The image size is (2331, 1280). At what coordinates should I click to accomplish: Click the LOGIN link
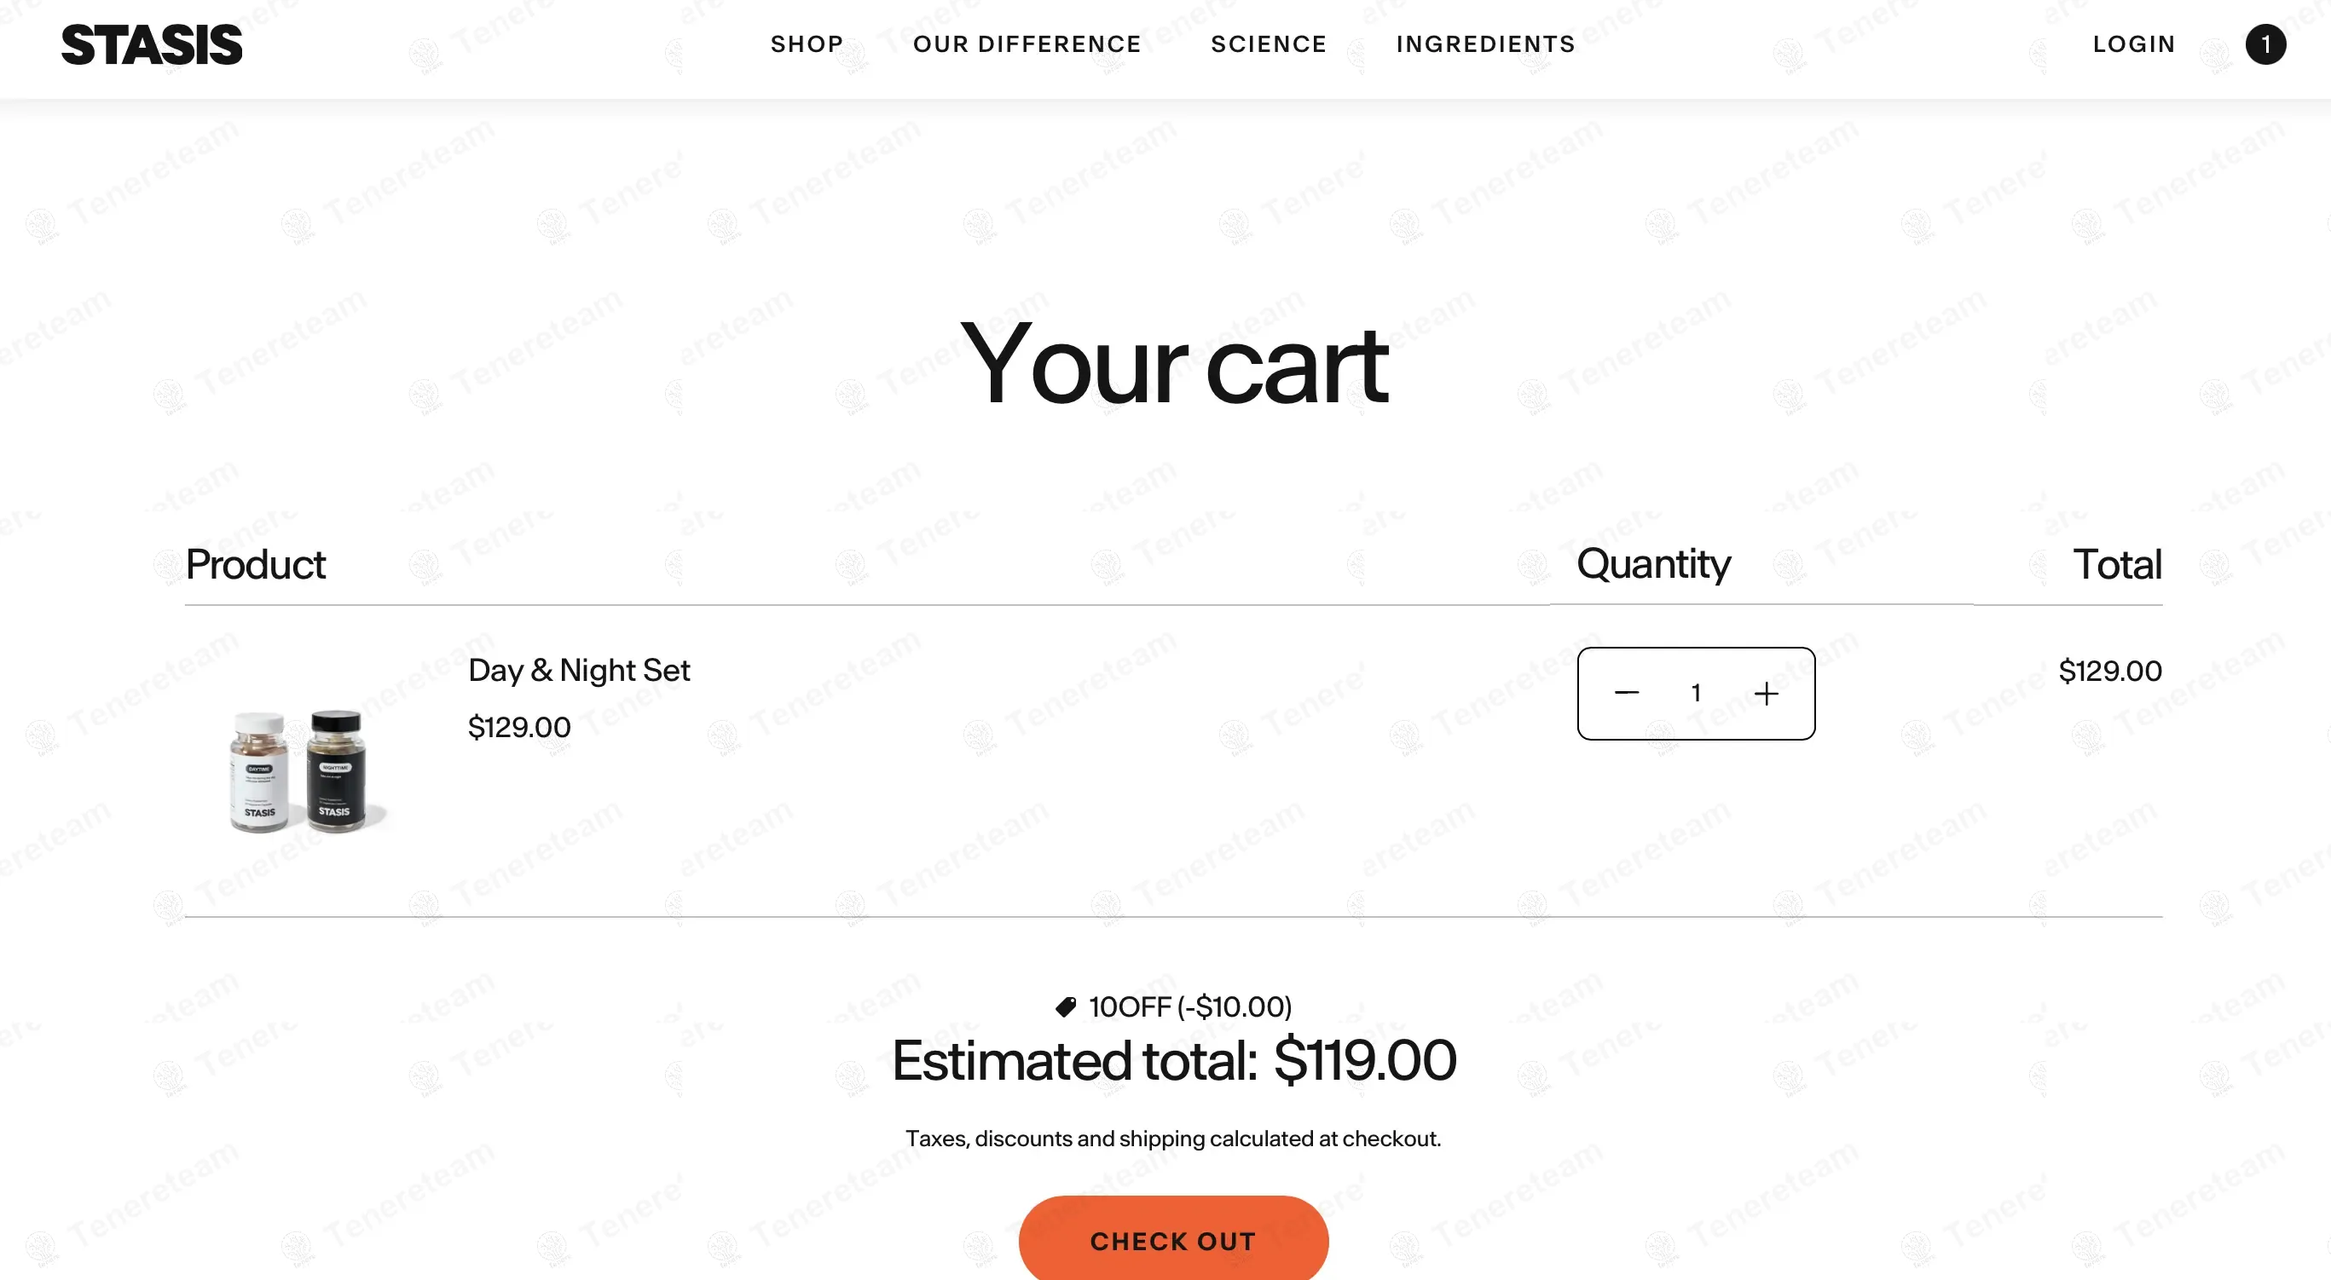2134,44
